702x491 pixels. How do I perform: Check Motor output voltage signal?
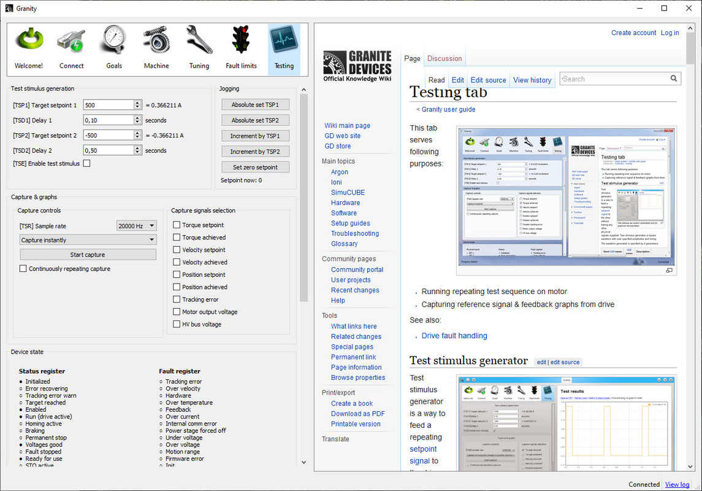click(x=177, y=312)
